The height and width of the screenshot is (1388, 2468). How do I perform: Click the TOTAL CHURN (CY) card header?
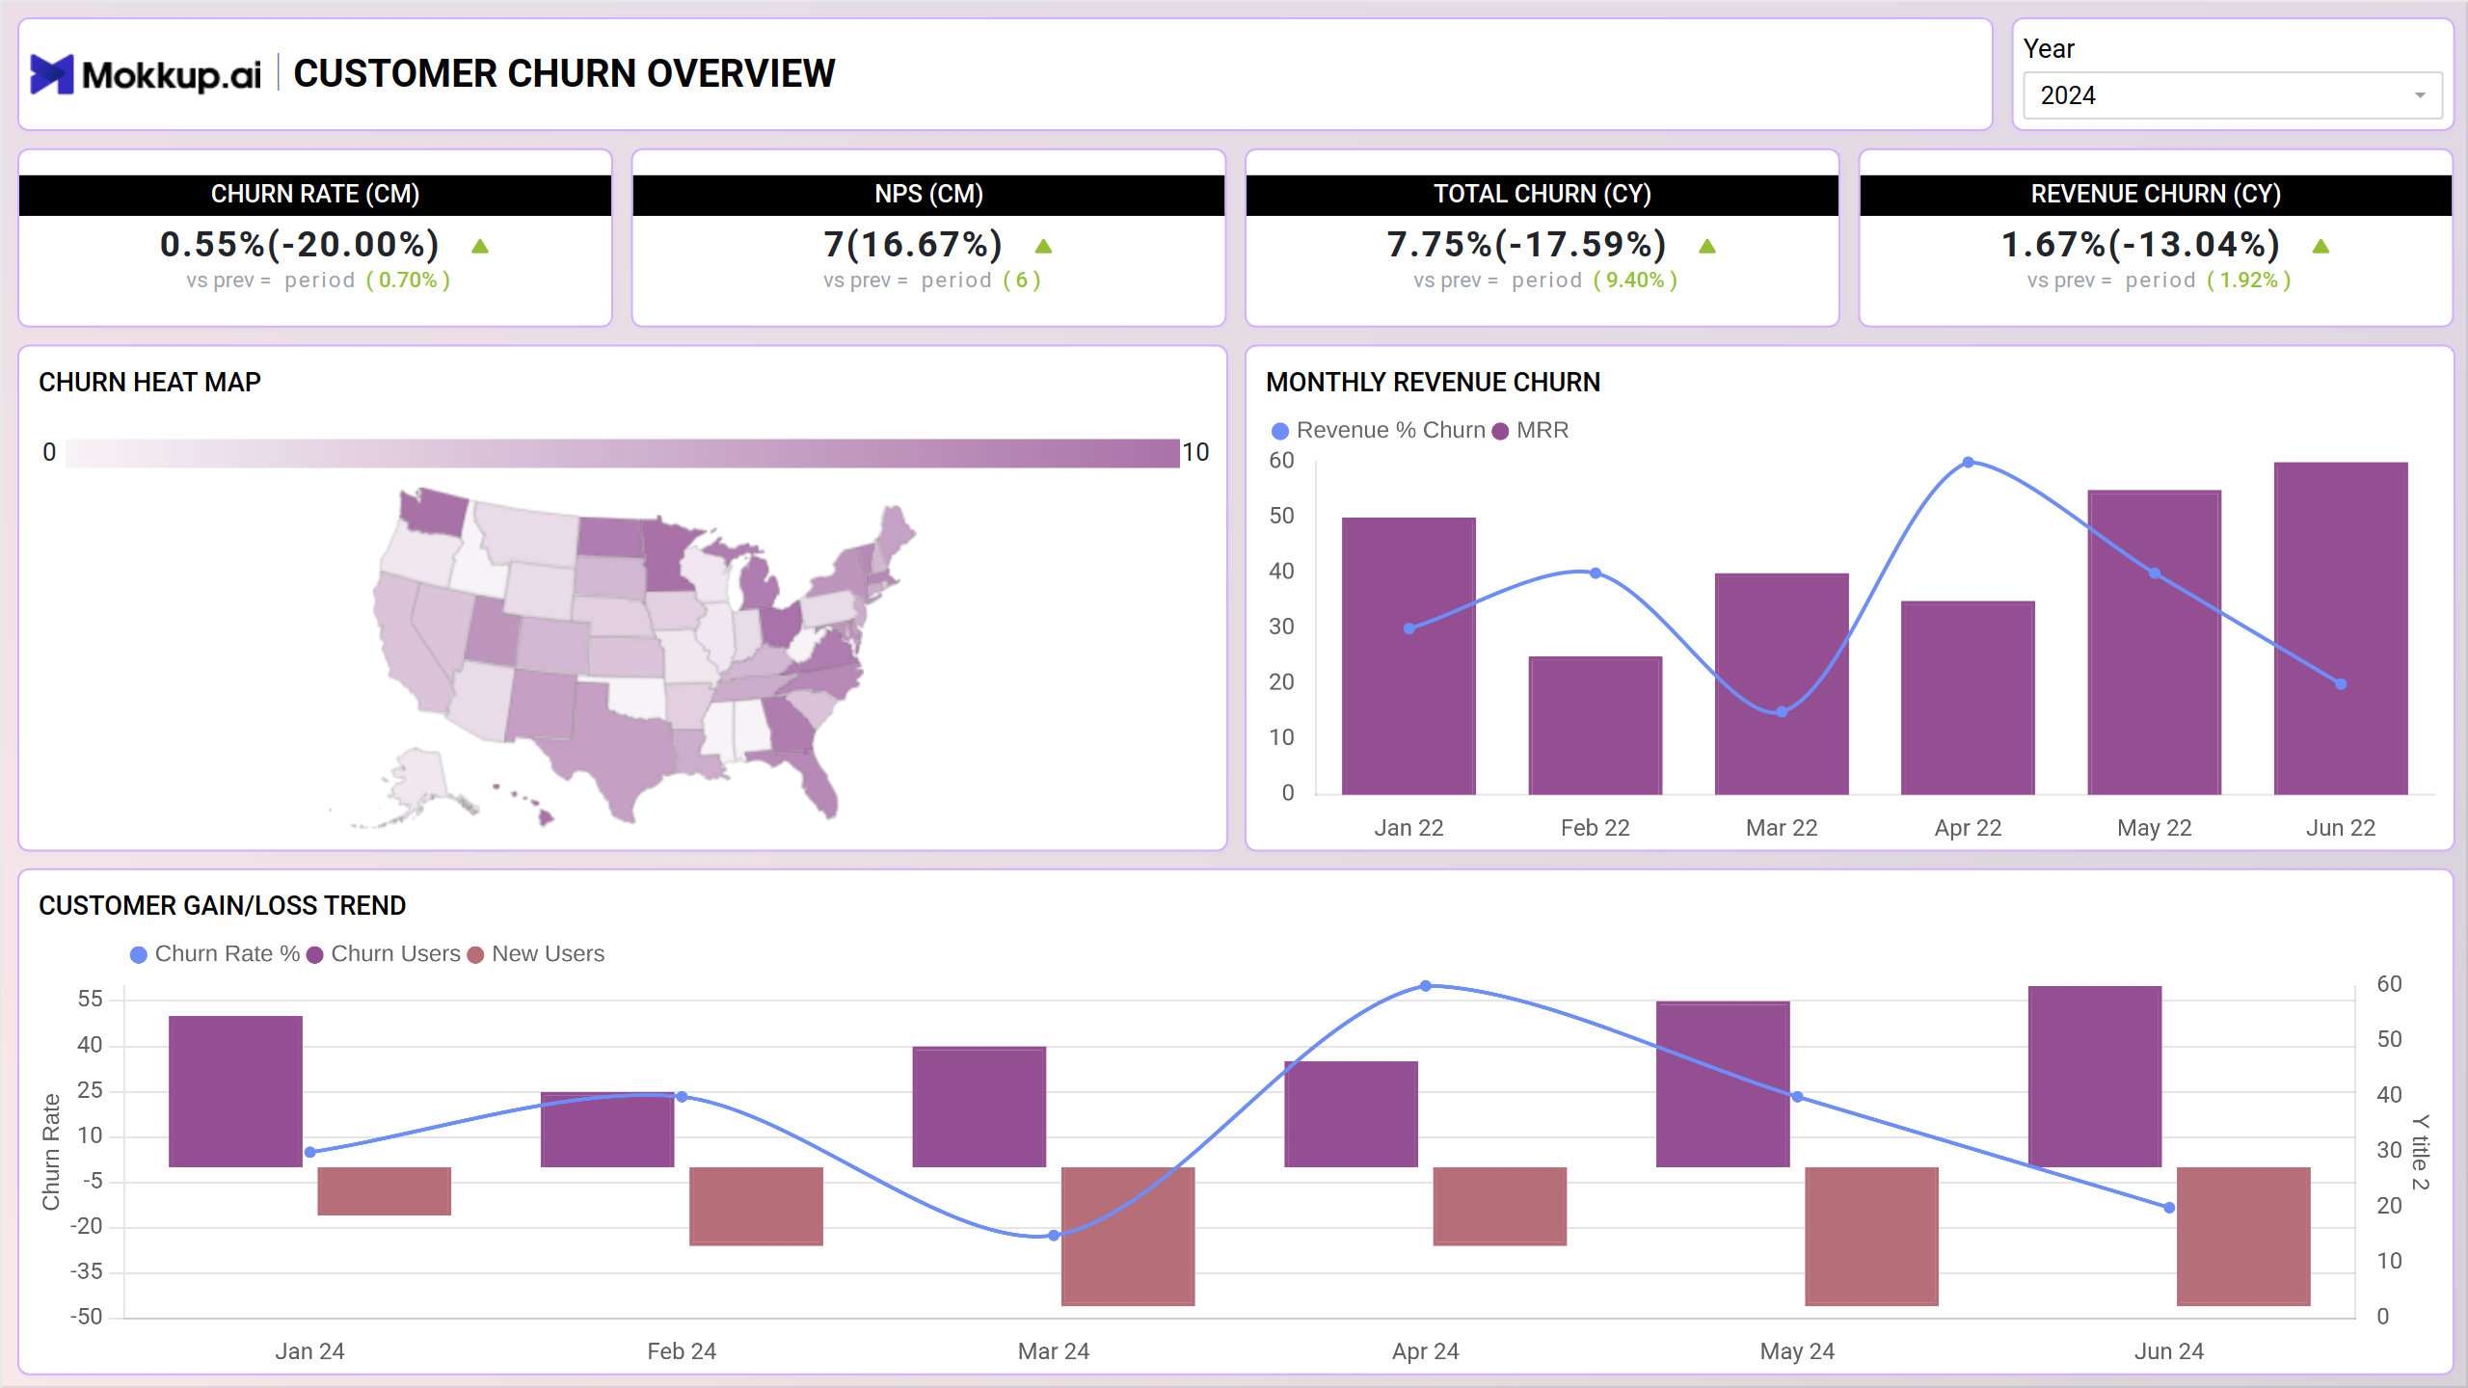(1542, 195)
